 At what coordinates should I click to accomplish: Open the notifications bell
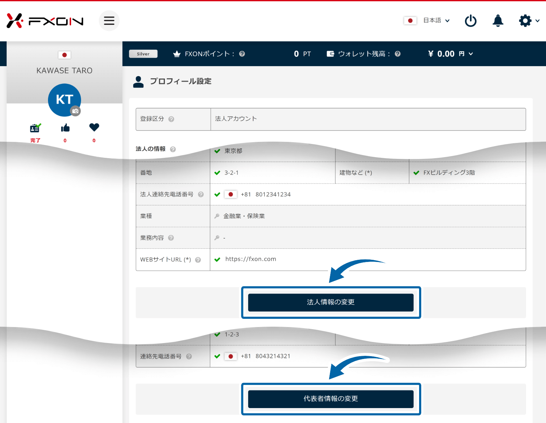[x=498, y=21]
